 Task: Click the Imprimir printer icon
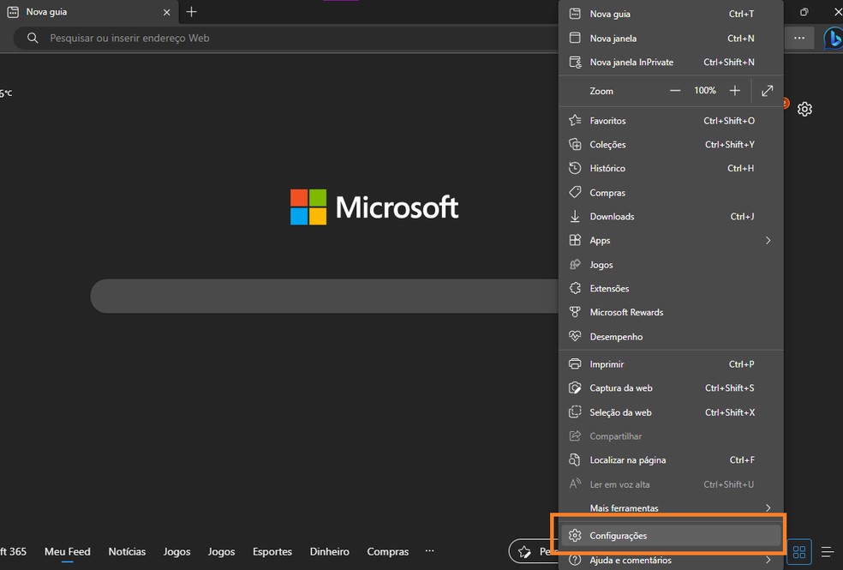pos(575,364)
